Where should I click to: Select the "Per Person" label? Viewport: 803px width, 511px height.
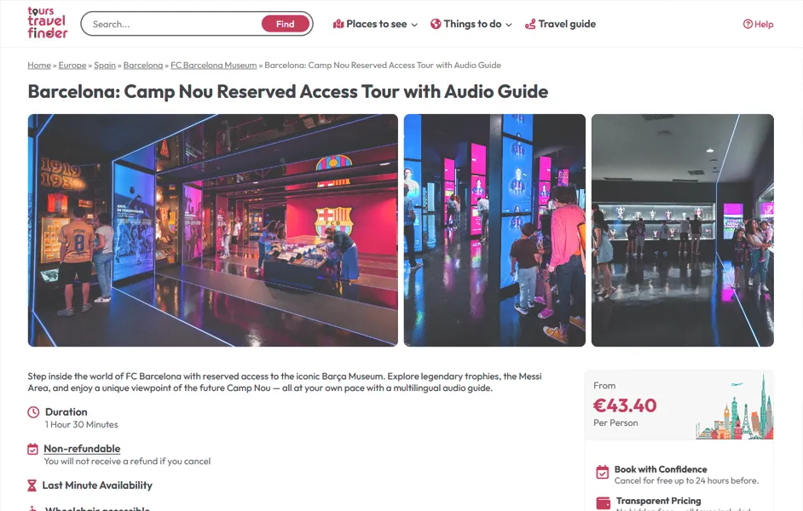615,423
